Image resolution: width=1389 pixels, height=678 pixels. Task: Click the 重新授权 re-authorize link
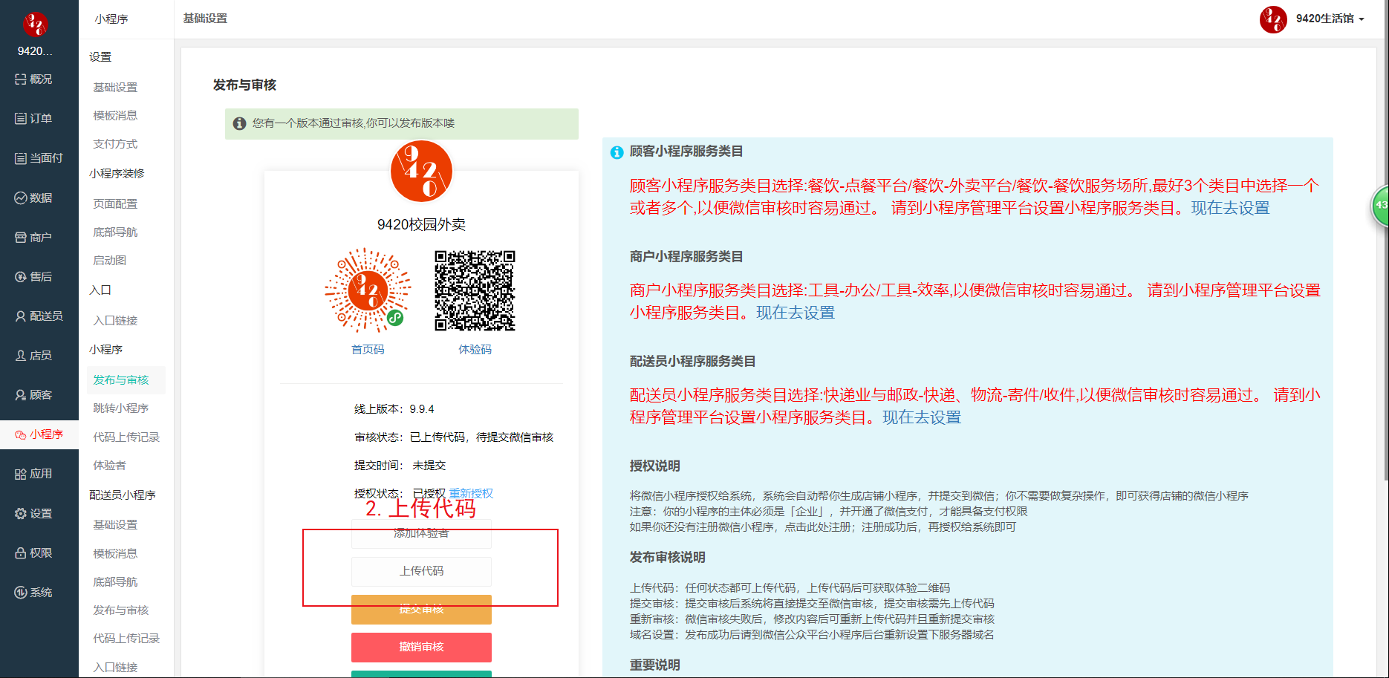click(x=471, y=494)
